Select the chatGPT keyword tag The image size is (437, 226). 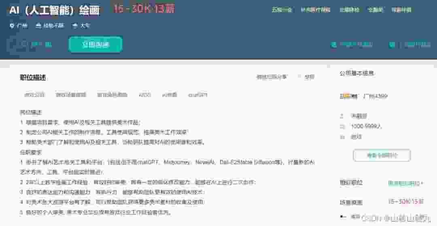click(197, 95)
